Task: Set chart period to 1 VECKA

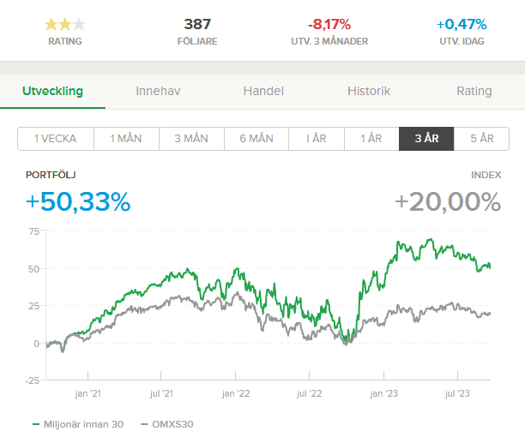Action: coord(56,139)
